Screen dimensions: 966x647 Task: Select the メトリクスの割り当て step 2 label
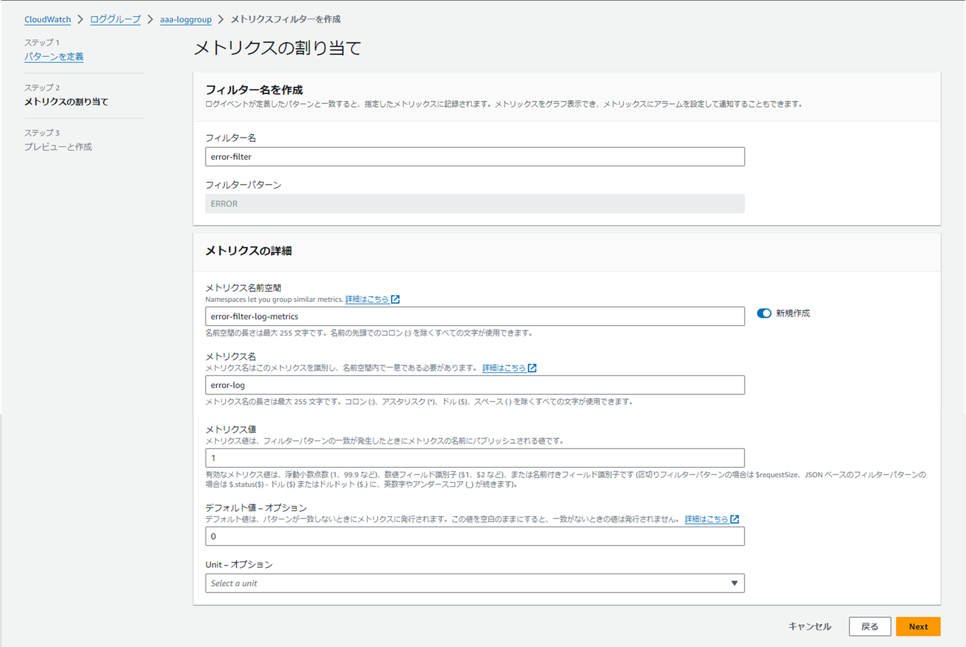66,102
